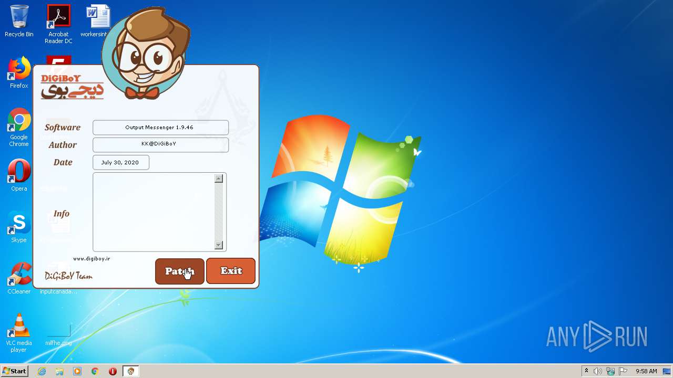
Task: Open media player taskbar icon
Action: click(x=77, y=371)
